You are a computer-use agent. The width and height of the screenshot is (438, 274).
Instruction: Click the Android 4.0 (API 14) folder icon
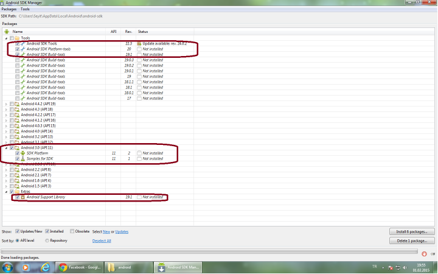click(17, 131)
